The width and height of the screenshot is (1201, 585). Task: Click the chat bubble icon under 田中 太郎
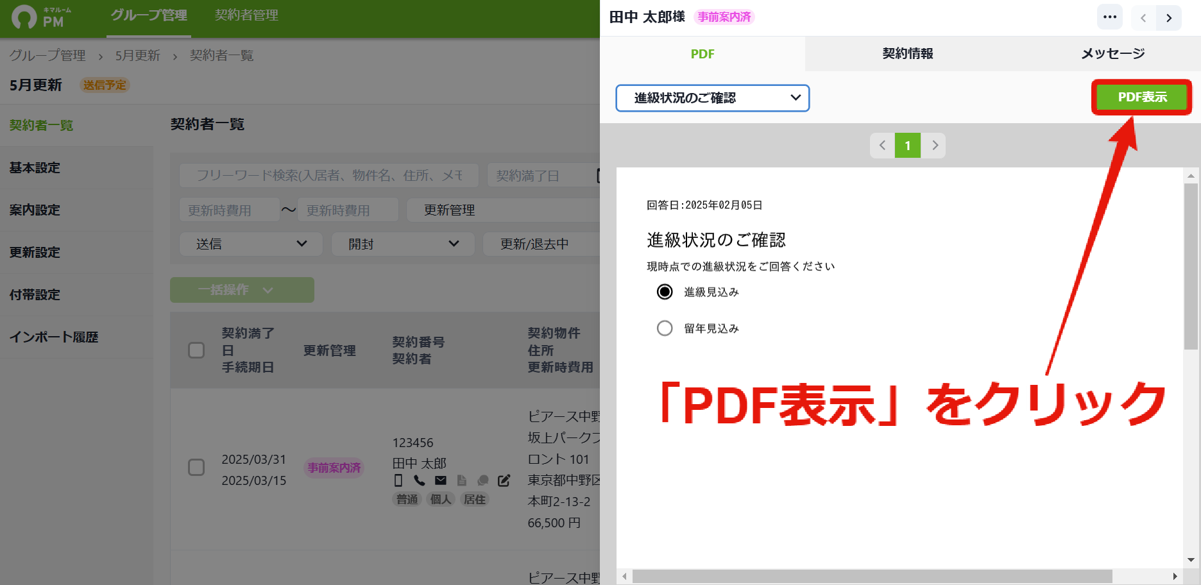(483, 480)
